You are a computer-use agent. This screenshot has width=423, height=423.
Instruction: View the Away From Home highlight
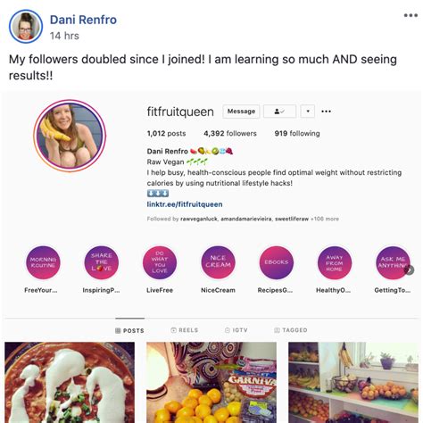(x=335, y=262)
